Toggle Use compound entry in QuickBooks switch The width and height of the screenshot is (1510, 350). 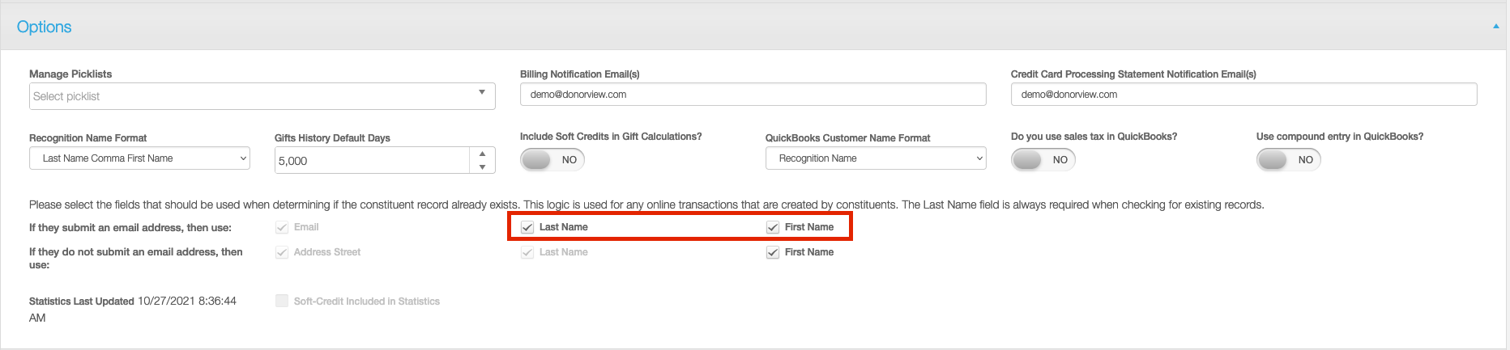[x=1289, y=160]
